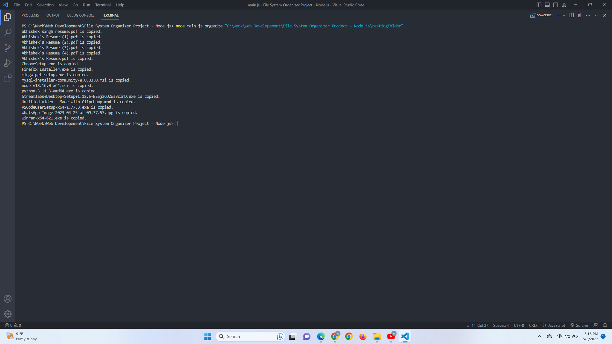The image size is (612, 344).
Task: Click Ln 14, Col 27 status item
Action: click(477, 325)
